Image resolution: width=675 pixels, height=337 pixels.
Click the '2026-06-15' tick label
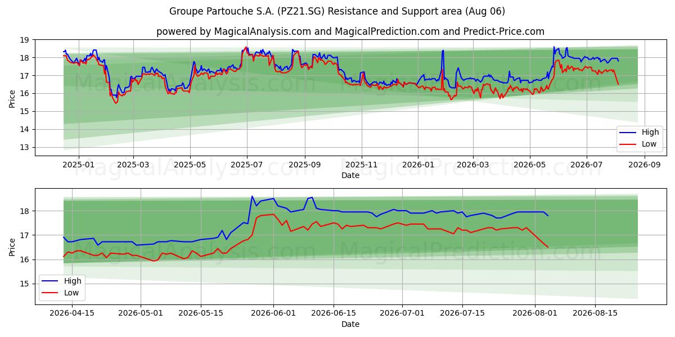pos(334,314)
